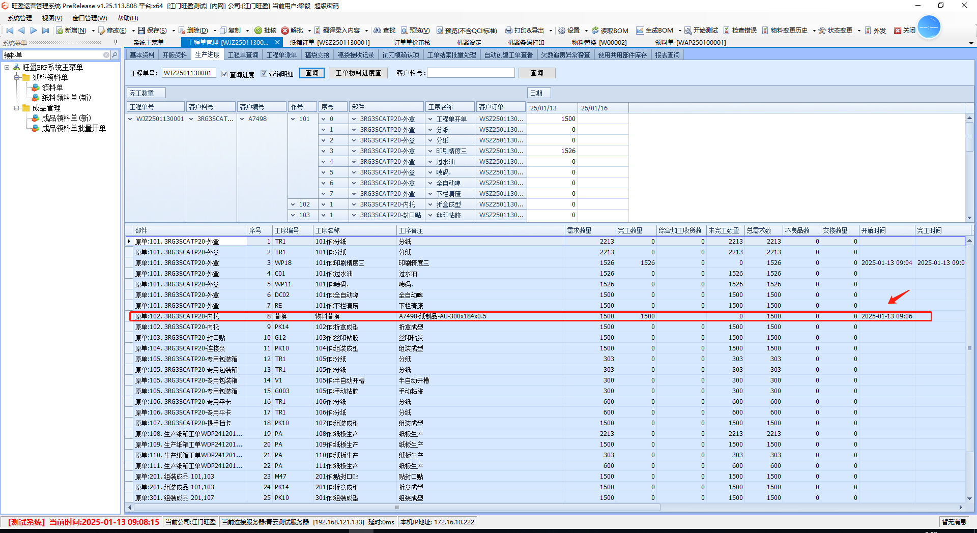
Task: Collapse the 成品管理 tree folder
Action: pos(17,108)
